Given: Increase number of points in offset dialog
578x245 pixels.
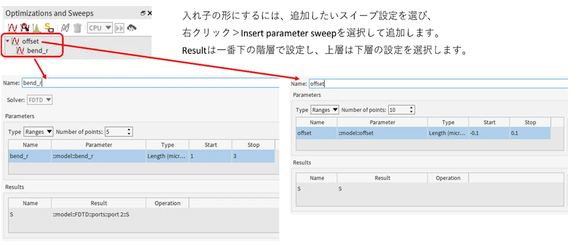Looking at the screenshot, I should pos(412,108).
